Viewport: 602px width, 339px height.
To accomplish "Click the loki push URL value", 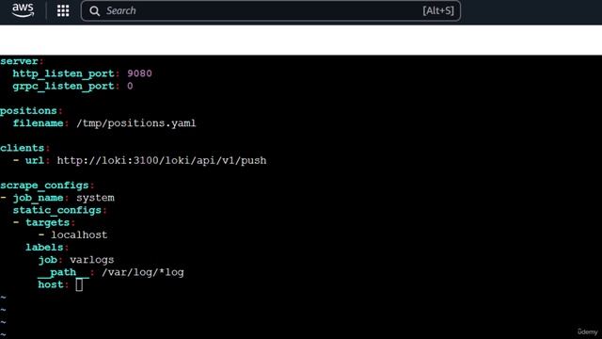I will point(162,160).
